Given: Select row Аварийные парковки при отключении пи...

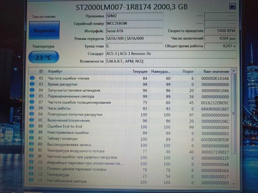Looking at the screenshot, I should [x=130, y=164].
